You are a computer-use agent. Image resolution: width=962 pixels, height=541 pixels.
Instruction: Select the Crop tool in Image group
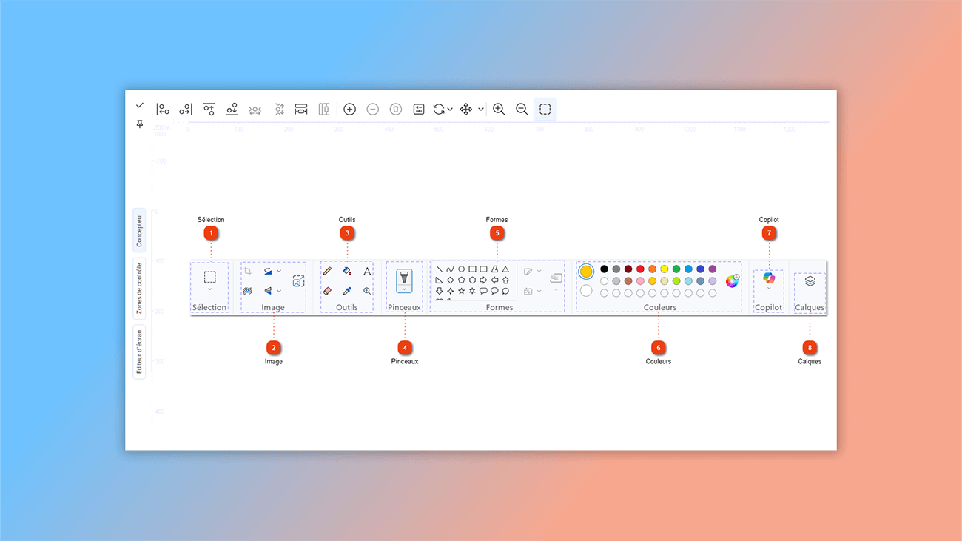pos(247,272)
